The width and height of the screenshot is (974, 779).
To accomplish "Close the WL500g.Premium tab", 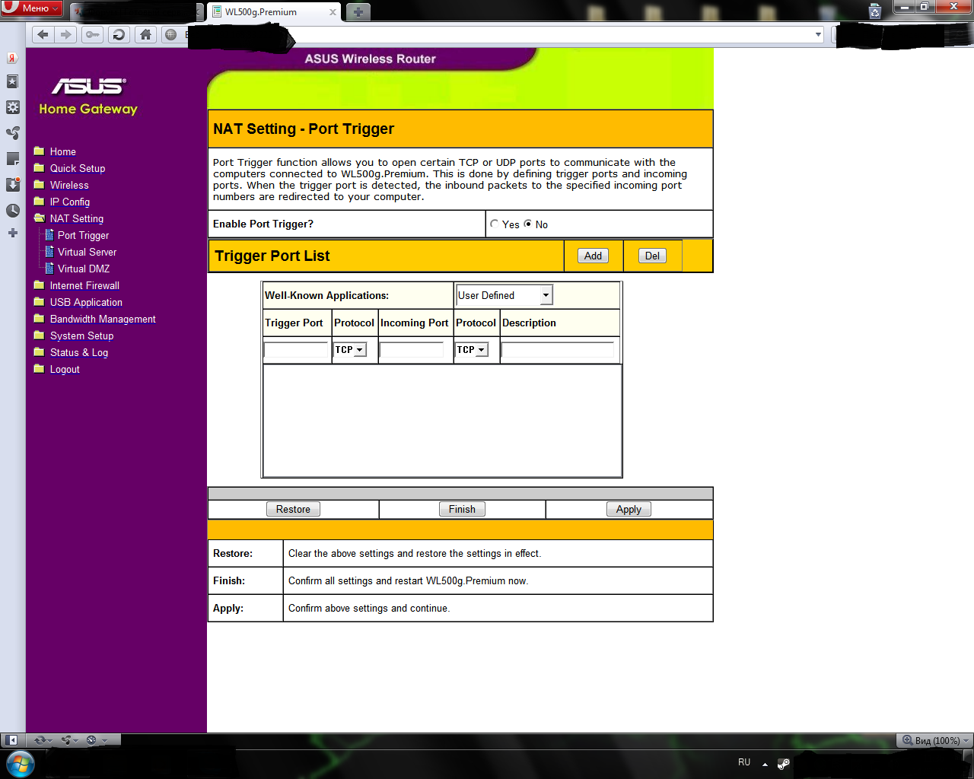I will click(x=333, y=12).
